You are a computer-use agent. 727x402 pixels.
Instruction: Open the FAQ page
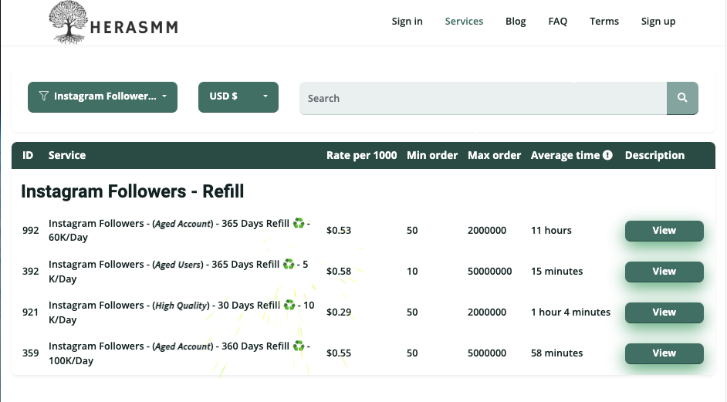557,22
